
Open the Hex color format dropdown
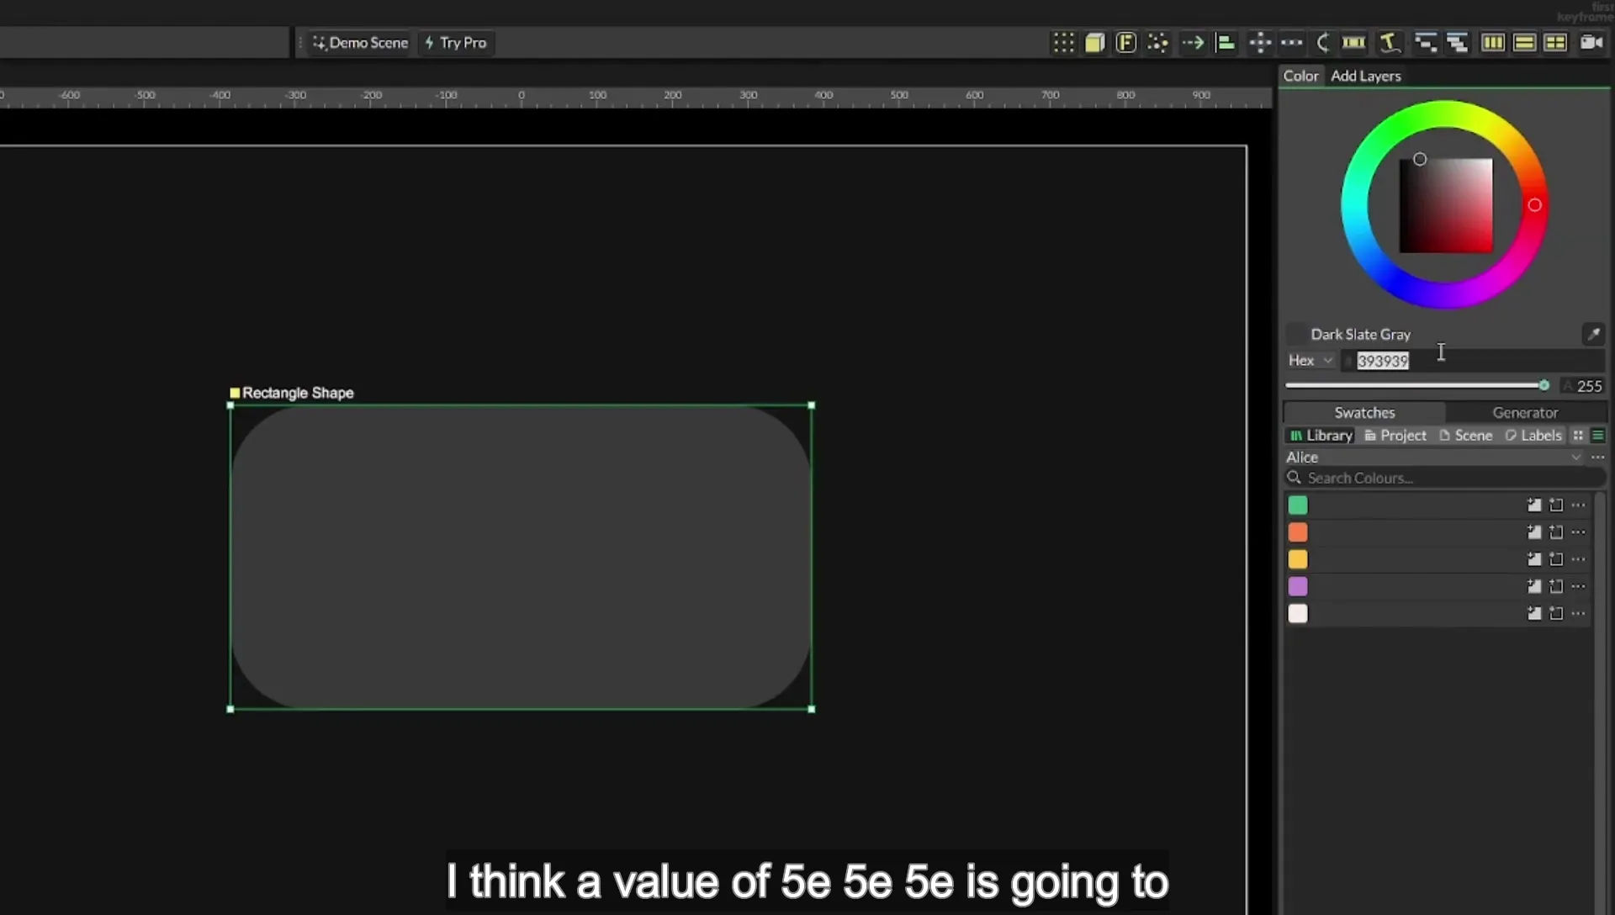1311,360
